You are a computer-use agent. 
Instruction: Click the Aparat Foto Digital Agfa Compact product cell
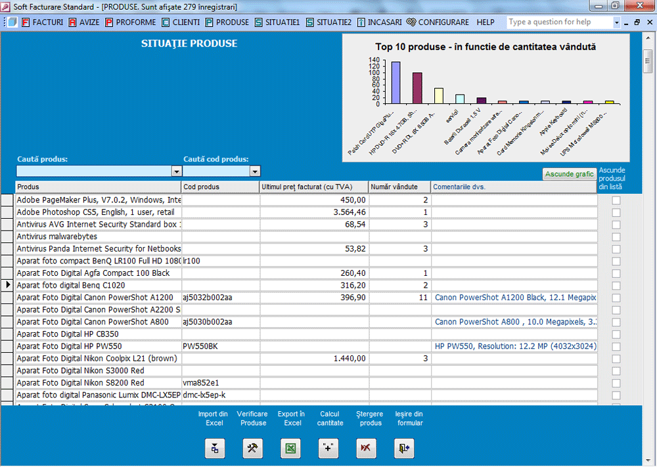point(99,273)
